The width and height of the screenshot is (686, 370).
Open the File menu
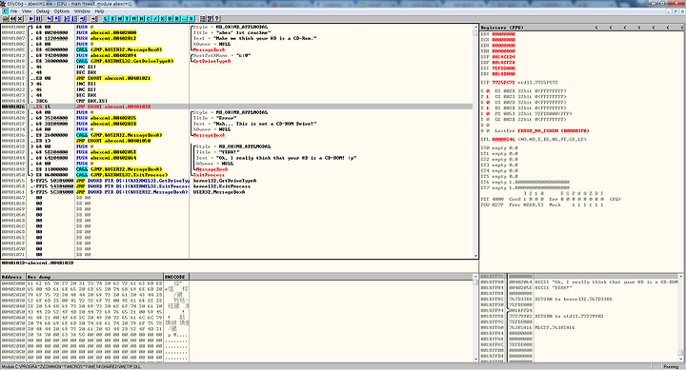[13, 10]
